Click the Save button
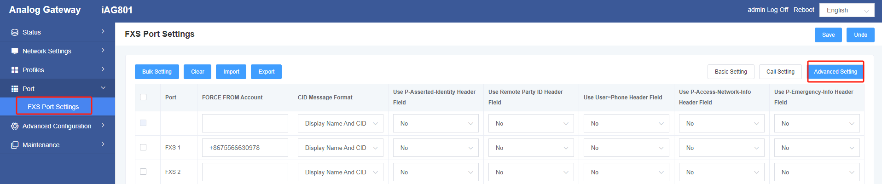882x184 pixels. click(x=828, y=35)
